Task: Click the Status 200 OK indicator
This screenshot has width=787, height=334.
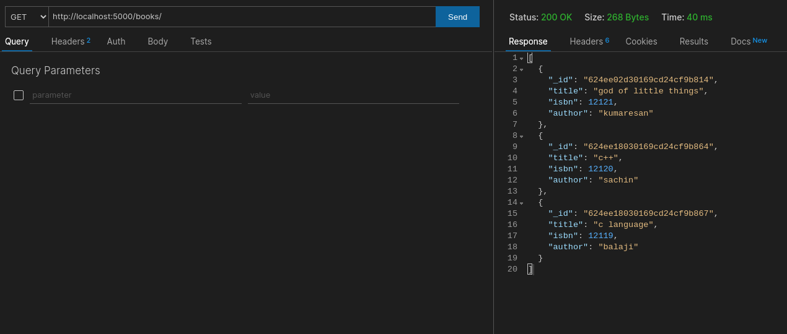Action: coord(540,17)
